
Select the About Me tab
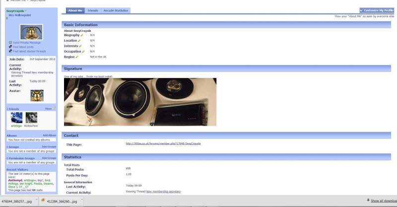click(x=75, y=10)
